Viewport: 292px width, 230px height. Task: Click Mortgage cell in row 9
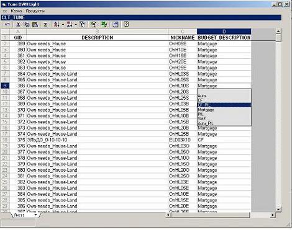coord(224,86)
